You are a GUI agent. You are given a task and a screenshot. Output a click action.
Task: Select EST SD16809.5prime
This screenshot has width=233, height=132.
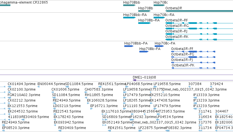click(x=116, y=117)
